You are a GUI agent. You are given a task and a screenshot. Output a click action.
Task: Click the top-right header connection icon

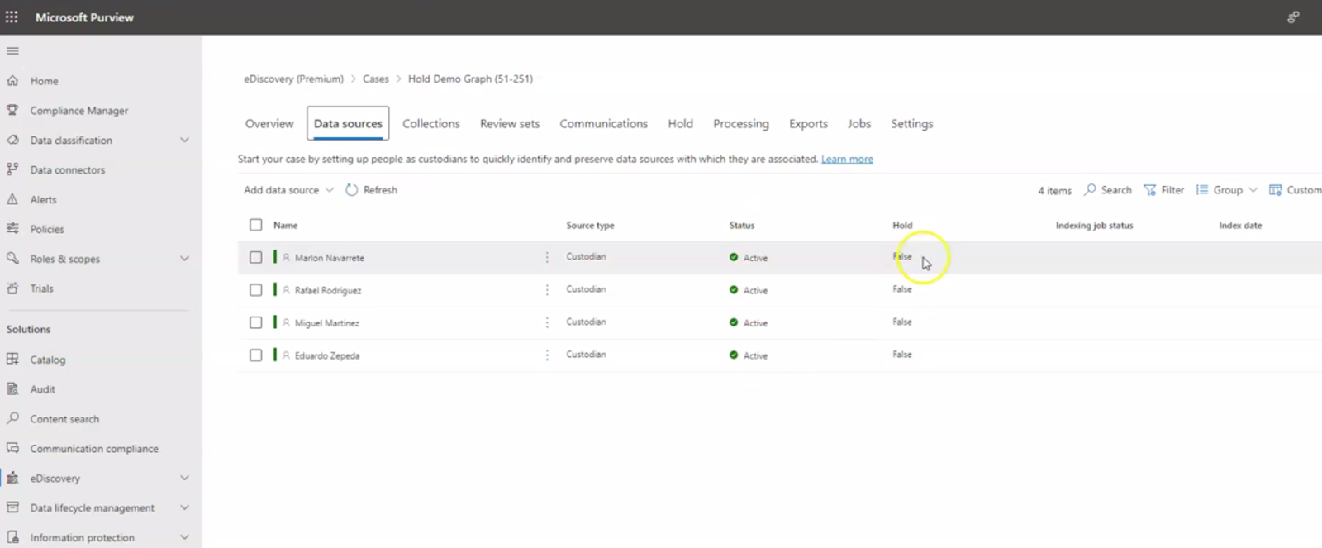[1293, 17]
